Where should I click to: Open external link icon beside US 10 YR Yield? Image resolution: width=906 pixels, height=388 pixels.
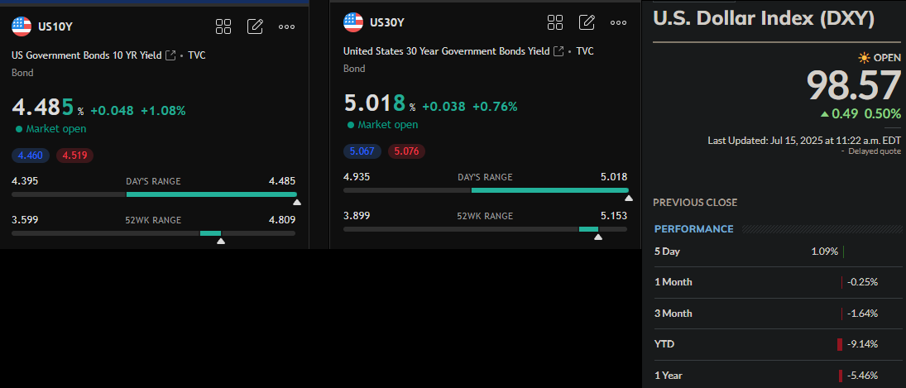(170, 55)
